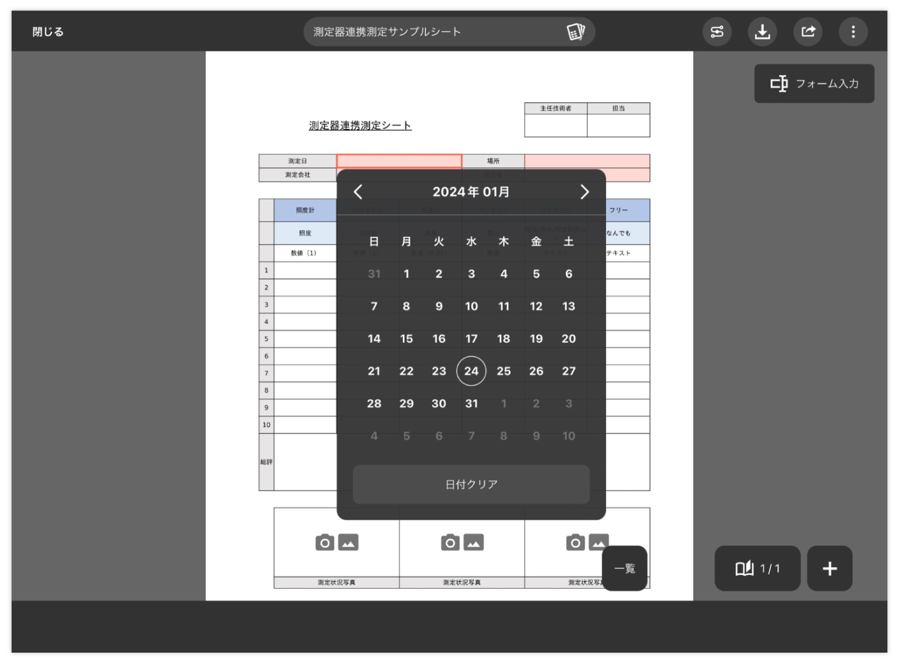Click the plus button to add a page
This screenshot has width=899, height=665.
tap(829, 568)
